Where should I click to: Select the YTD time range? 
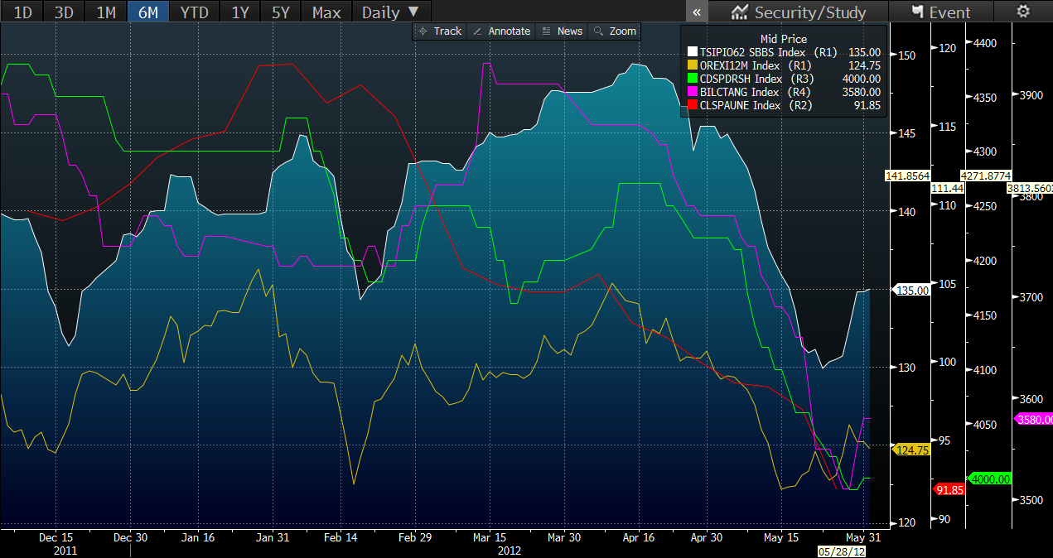(195, 12)
